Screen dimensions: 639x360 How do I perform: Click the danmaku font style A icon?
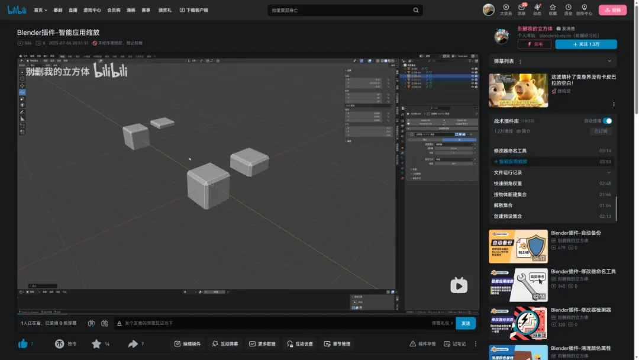pyautogui.click(x=120, y=323)
